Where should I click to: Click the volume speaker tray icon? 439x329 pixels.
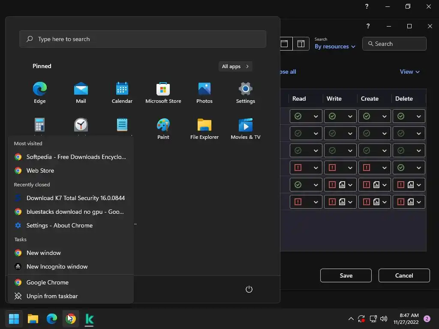coord(384,319)
